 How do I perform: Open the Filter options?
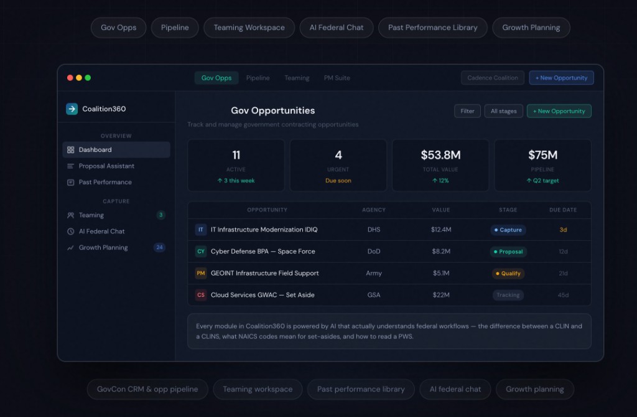(467, 111)
